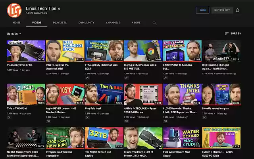
Task: Click the verified badge beside the channel name
Action: (x=59, y=9)
